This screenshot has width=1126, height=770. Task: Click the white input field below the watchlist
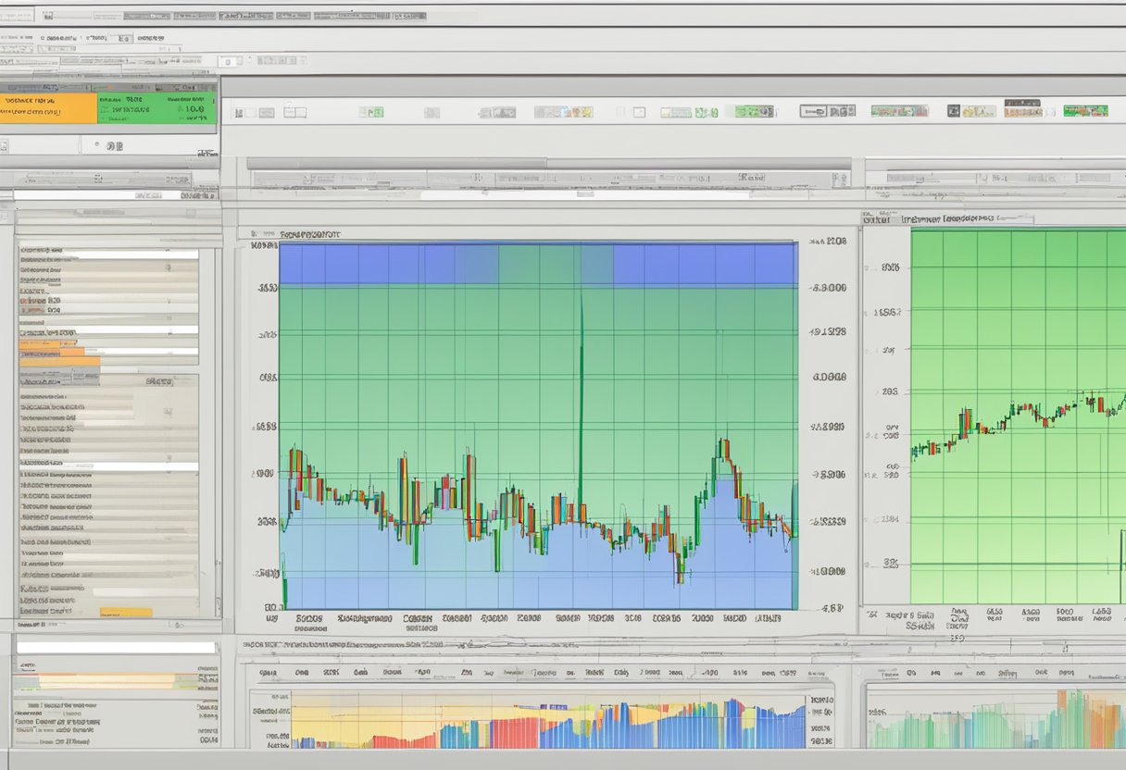coord(116,648)
